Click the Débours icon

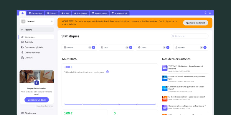coord(22,58)
